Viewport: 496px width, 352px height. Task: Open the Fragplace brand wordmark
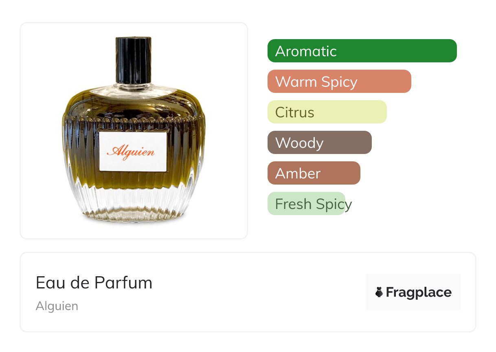(x=419, y=293)
